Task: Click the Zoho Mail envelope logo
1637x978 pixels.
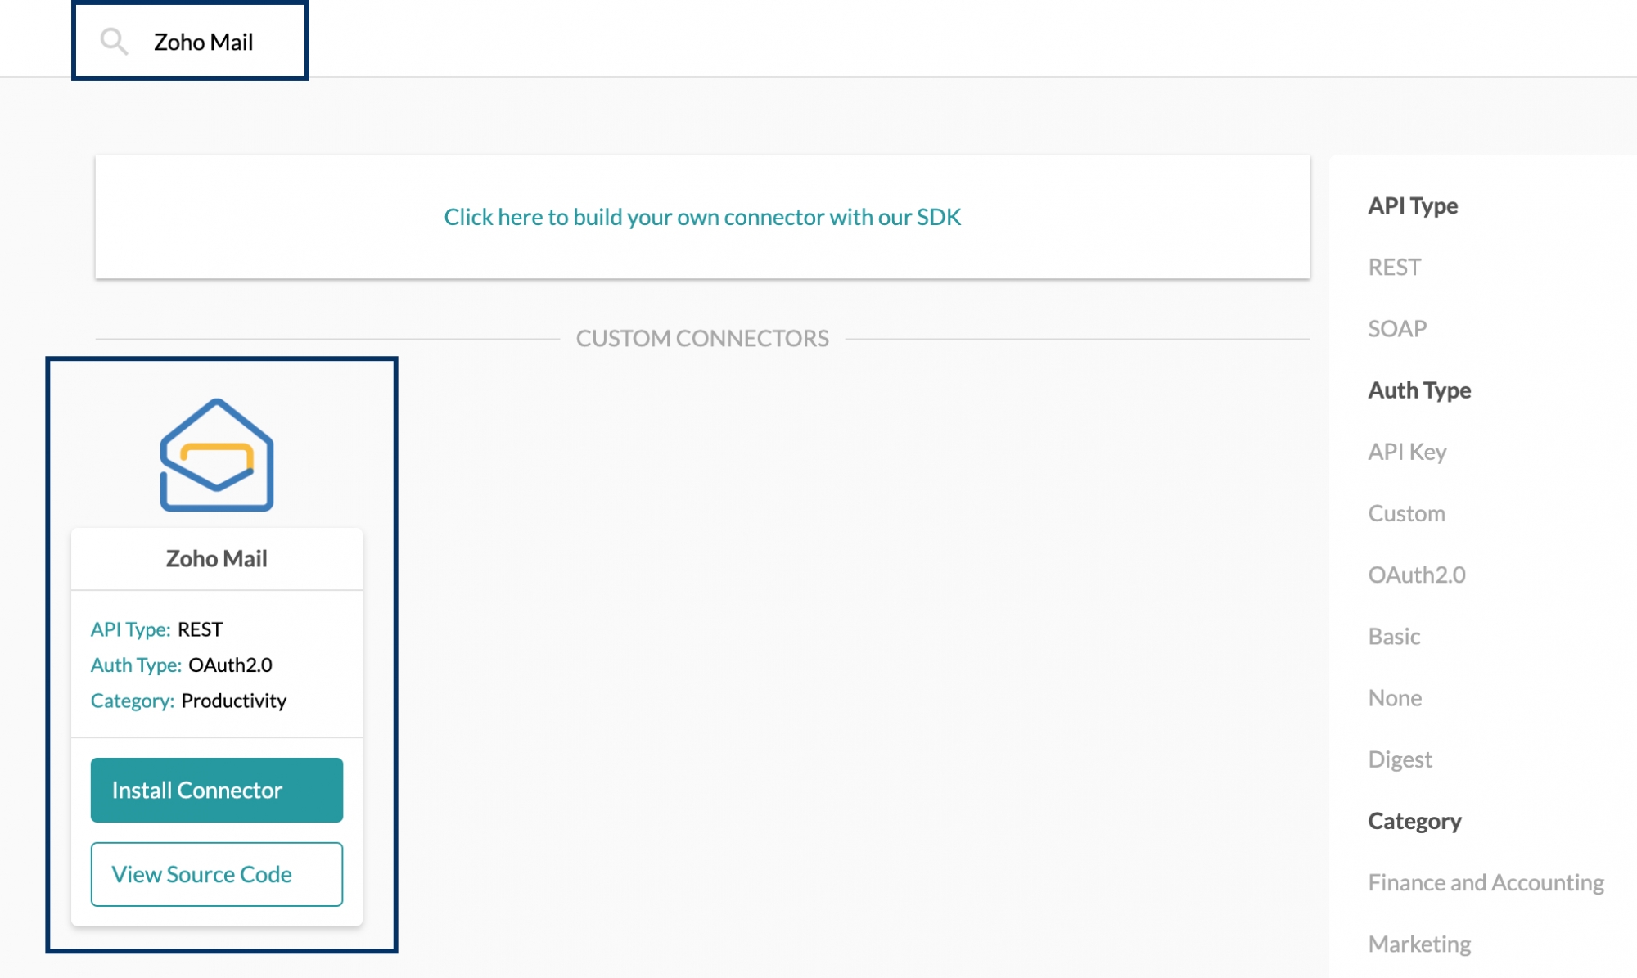Action: tap(217, 455)
